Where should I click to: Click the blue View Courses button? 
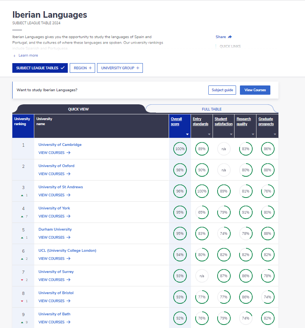255,90
